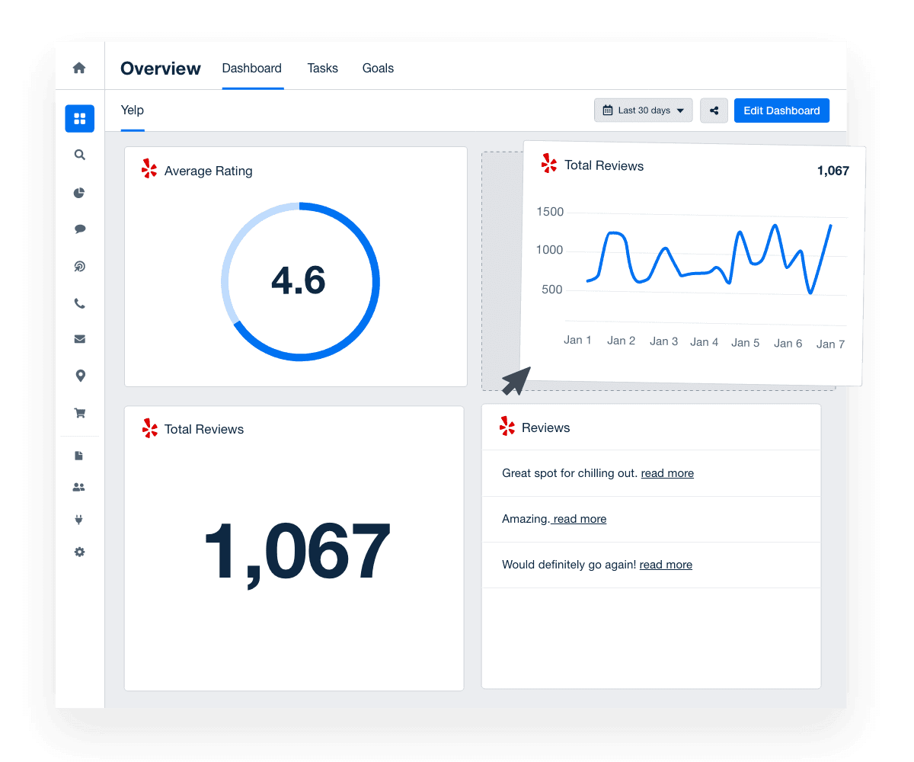Click the share icon beside Edit Dashboard
The height and width of the screenshot is (762, 914).
[x=714, y=110]
